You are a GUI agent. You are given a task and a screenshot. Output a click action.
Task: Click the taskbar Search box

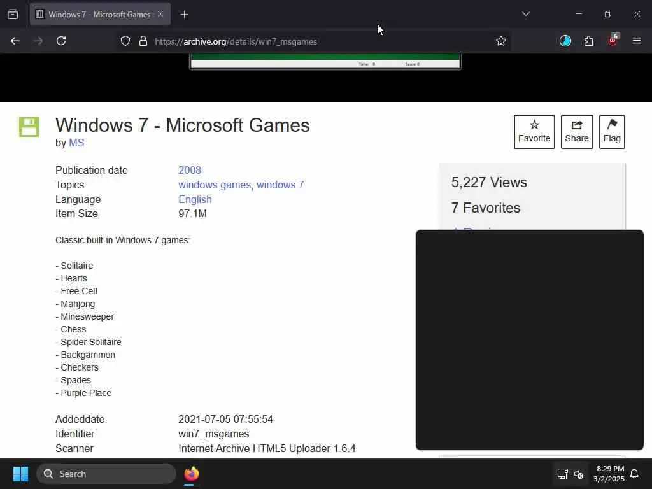(106, 474)
